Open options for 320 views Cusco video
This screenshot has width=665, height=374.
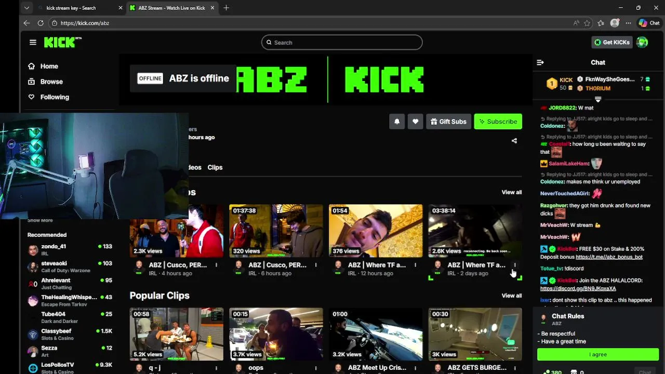tap(315, 265)
